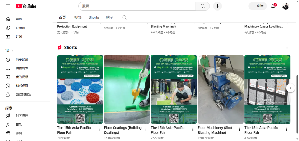The width and height of the screenshot is (299, 141).
Task: Click 6次观看 • 3个月前 text
Action: coord(208,28)
